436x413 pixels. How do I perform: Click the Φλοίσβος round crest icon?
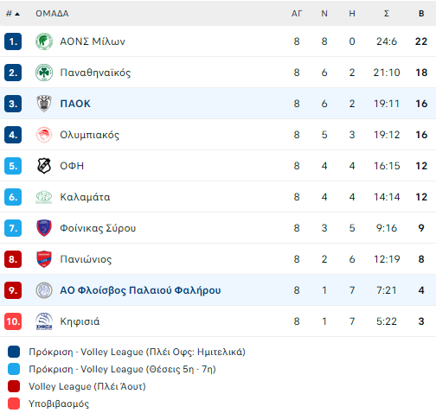(x=44, y=290)
